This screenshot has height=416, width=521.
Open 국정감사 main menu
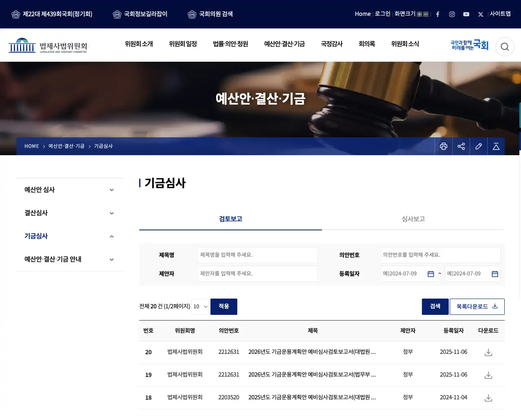click(332, 44)
